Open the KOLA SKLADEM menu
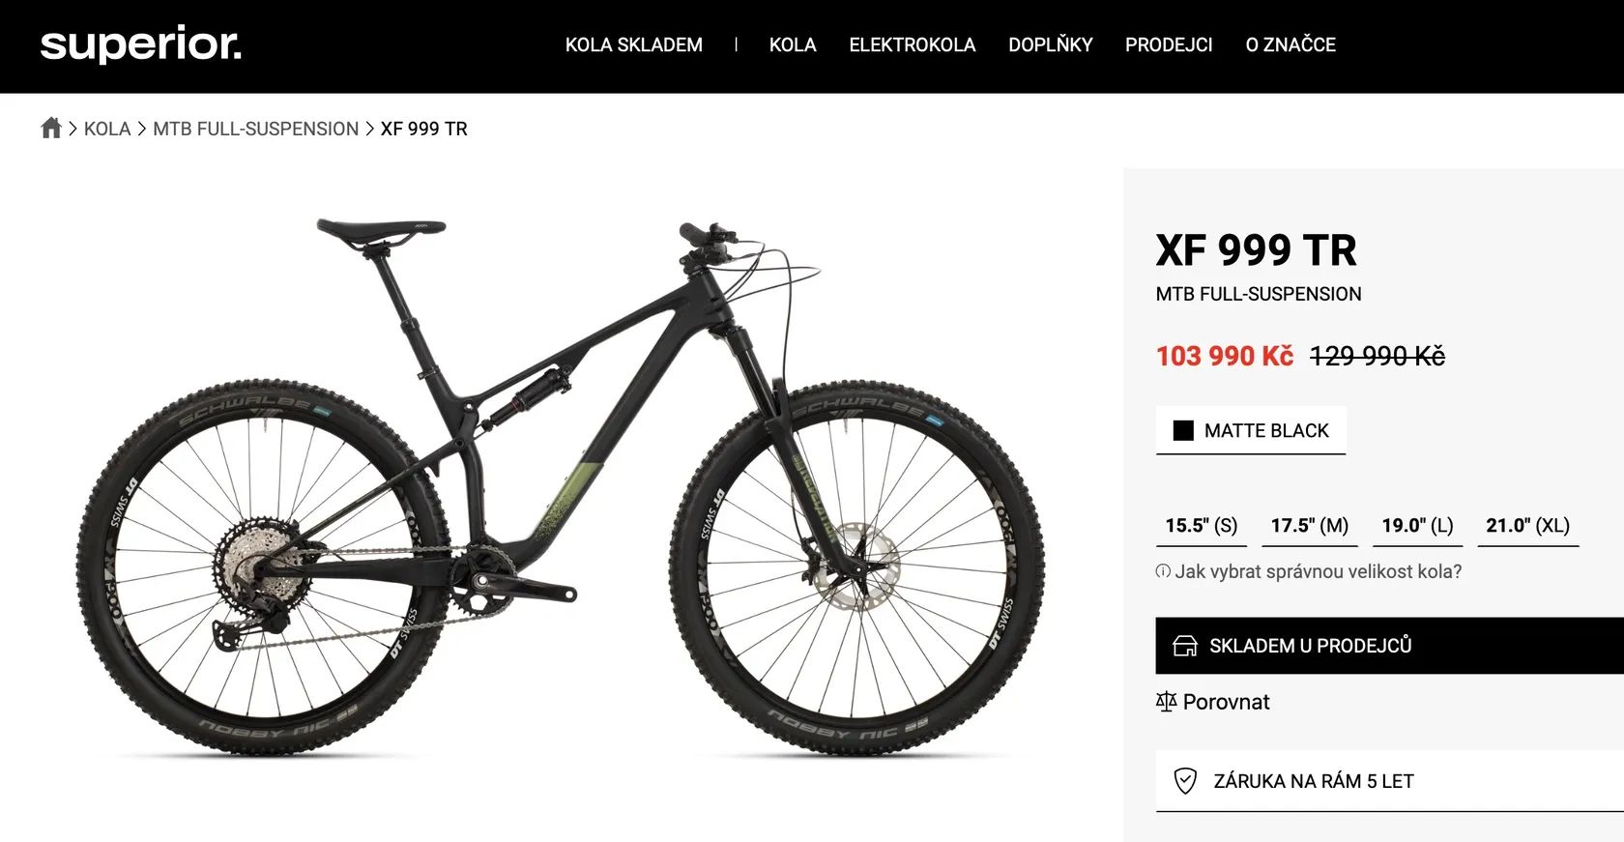Image resolution: width=1624 pixels, height=842 pixels. (634, 44)
